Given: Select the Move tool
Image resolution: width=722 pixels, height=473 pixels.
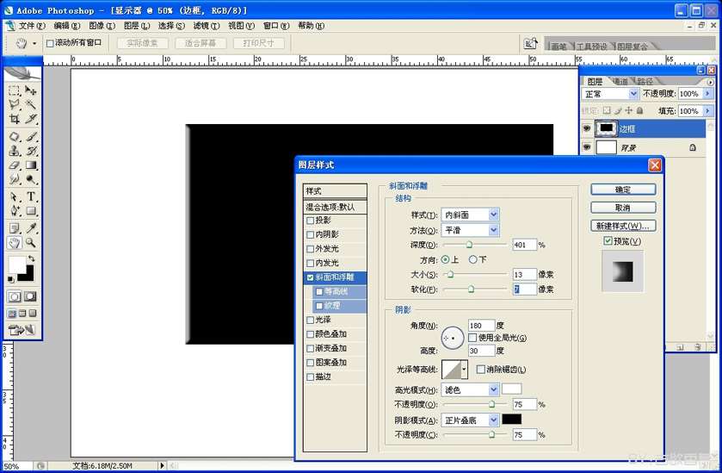Looking at the screenshot, I should 31,90.
